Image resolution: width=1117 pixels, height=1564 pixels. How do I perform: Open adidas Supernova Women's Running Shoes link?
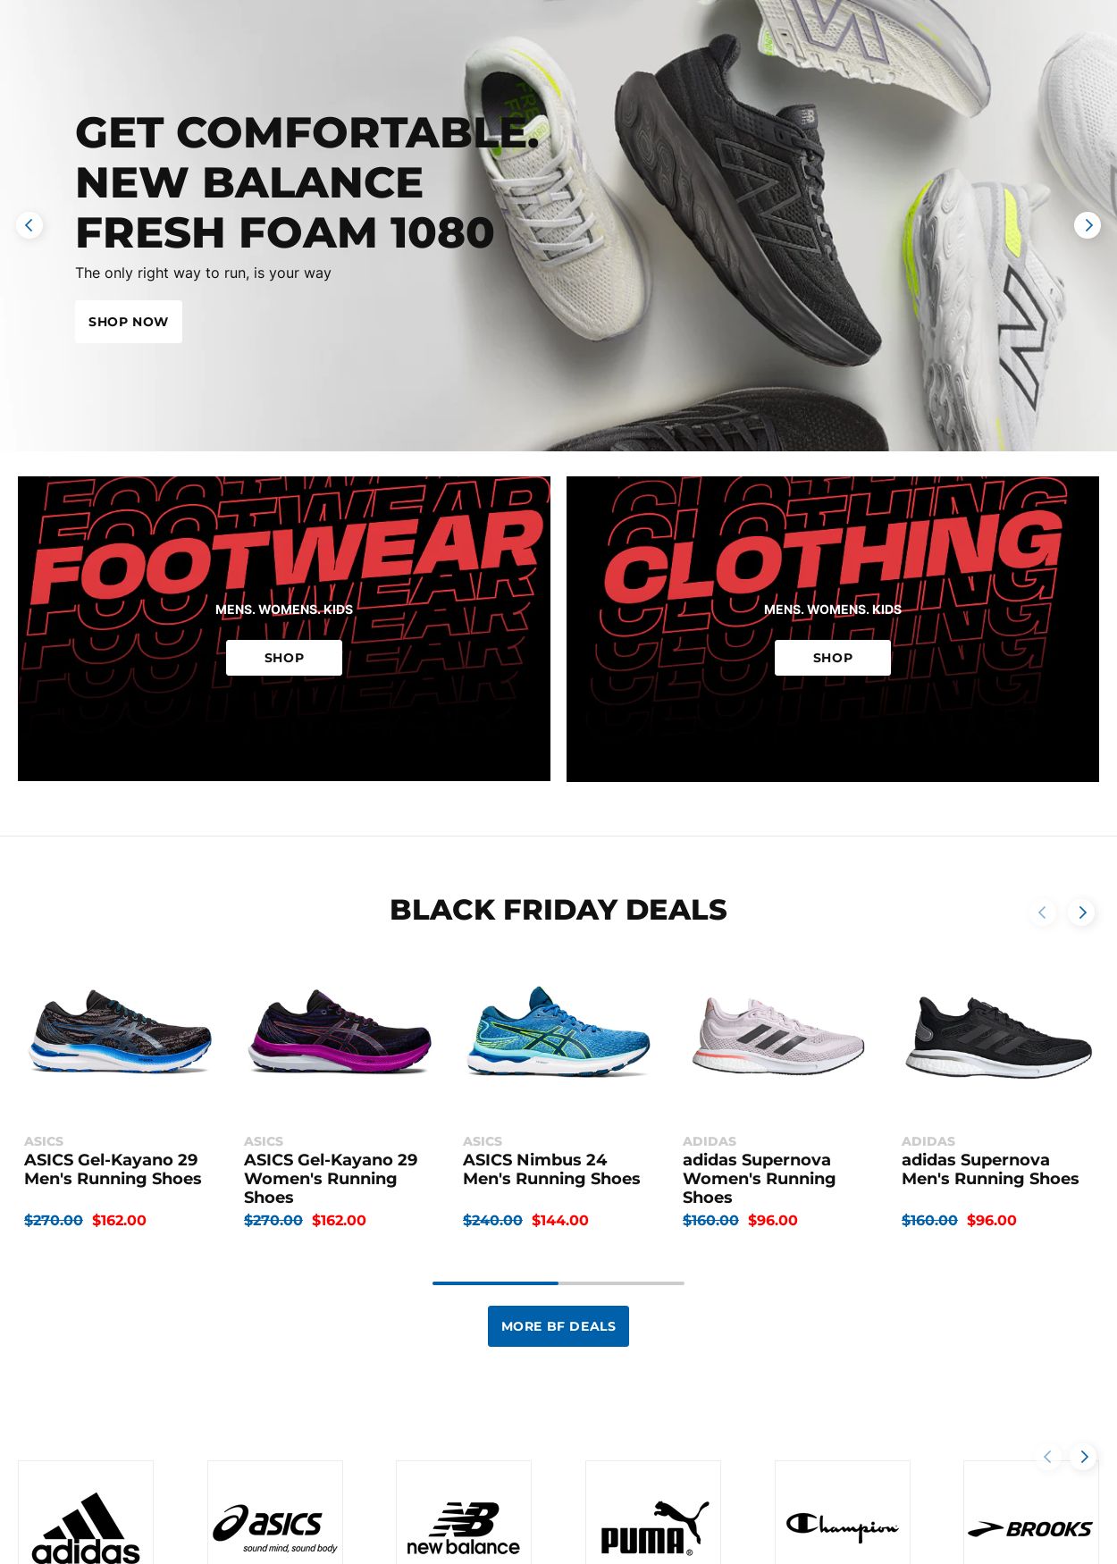coord(760,1178)
